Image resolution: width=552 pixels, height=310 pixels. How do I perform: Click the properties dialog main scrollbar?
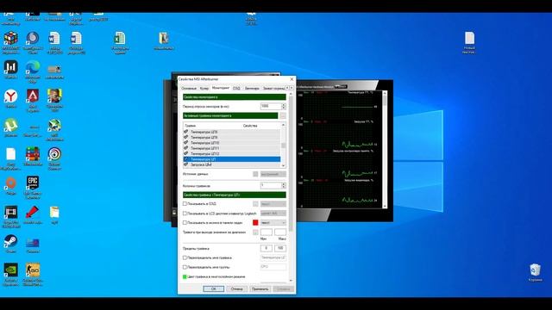point(291,187)
